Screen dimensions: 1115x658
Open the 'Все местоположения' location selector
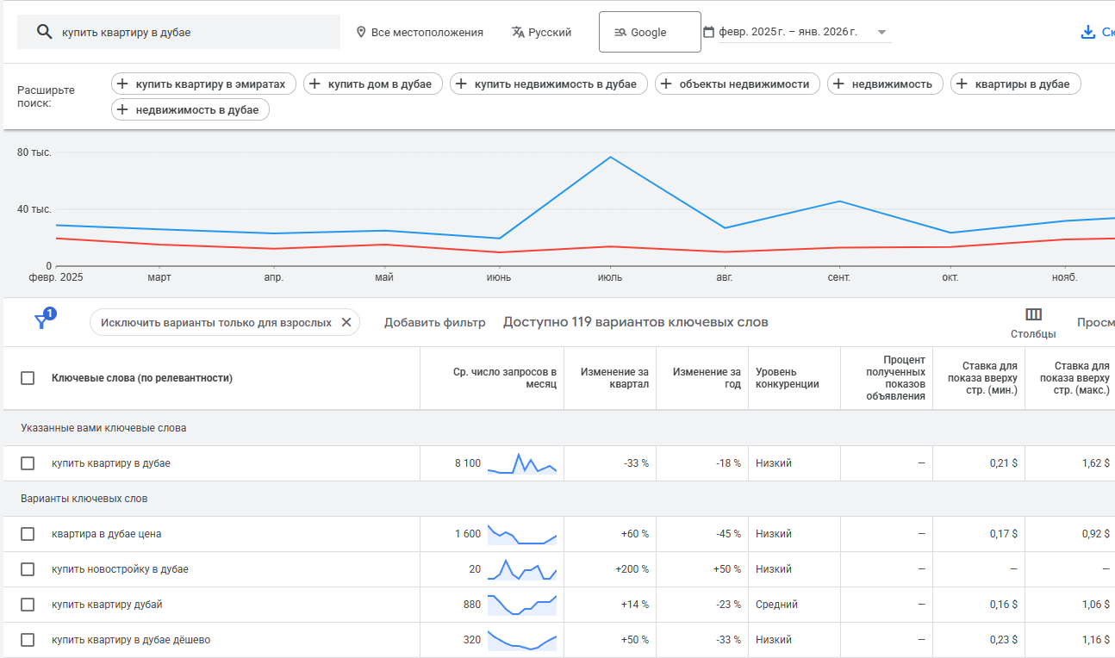[420, 32]
